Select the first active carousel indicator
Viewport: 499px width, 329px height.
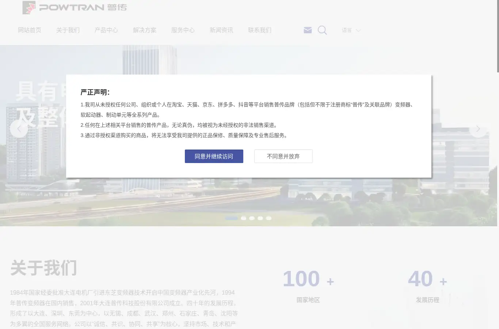tap(231, 218)
